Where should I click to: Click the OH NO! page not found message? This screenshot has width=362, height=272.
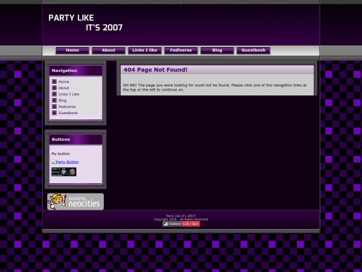(215, 87)
